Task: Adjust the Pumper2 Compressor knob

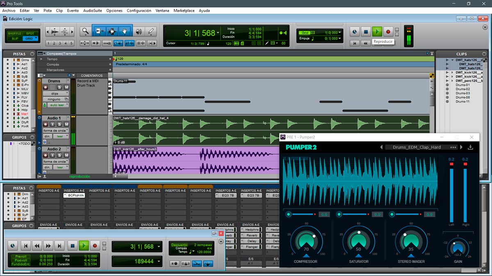Action: (306, 242)
